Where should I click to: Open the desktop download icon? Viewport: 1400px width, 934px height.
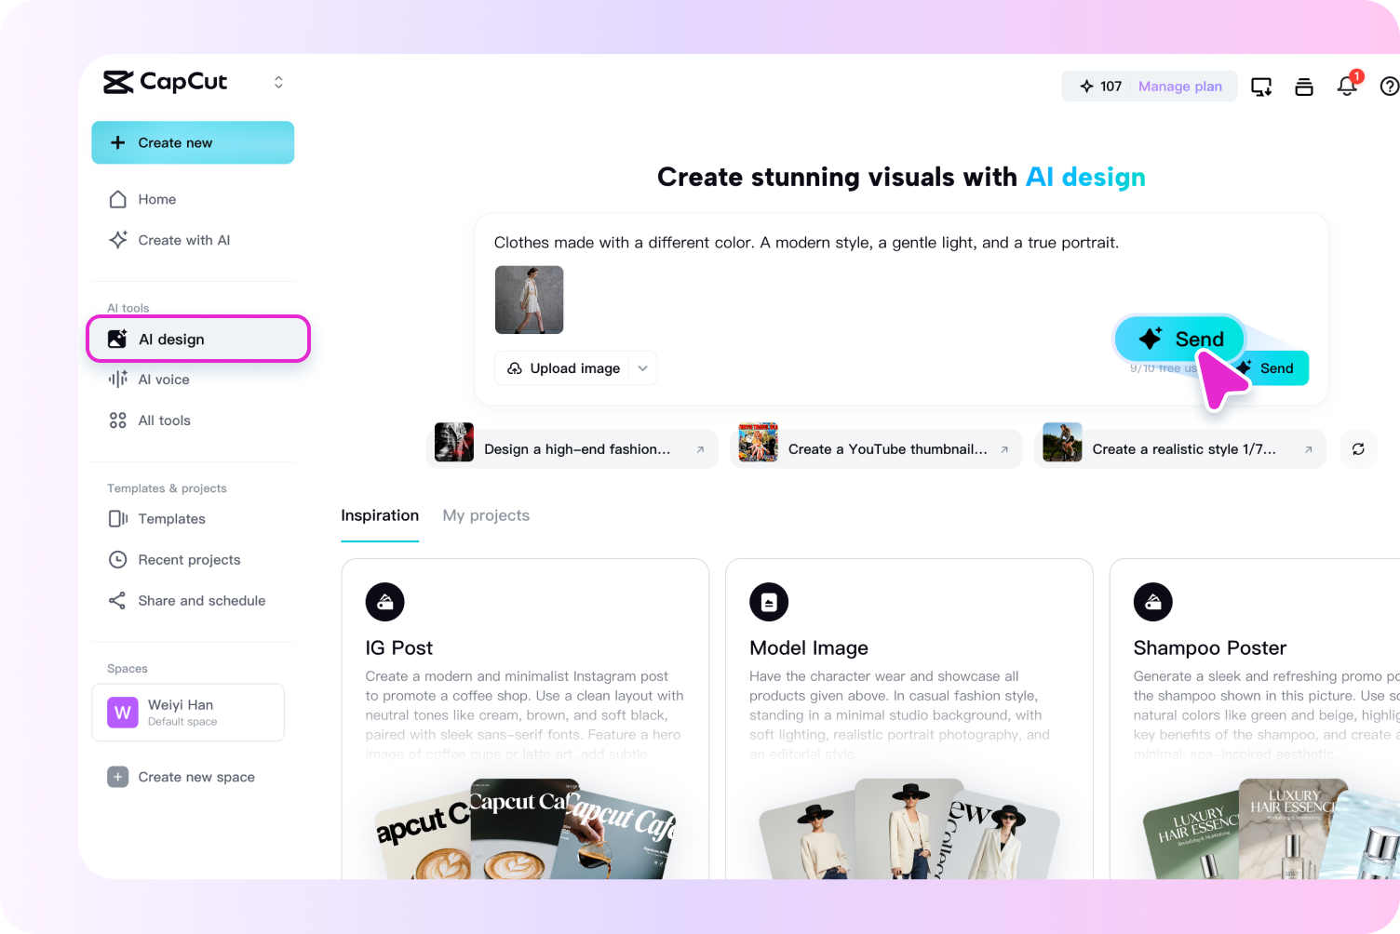1261,87
